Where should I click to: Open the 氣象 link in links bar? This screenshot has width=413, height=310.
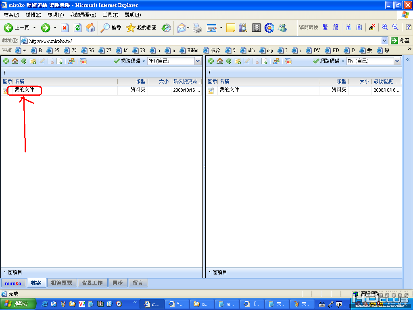point(212,50)
